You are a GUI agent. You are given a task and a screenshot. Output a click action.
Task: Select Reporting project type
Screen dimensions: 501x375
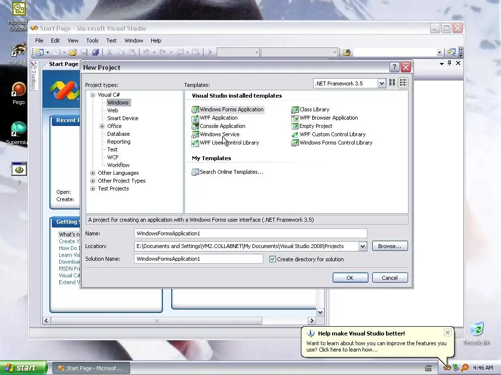click(x=118, y=142)
